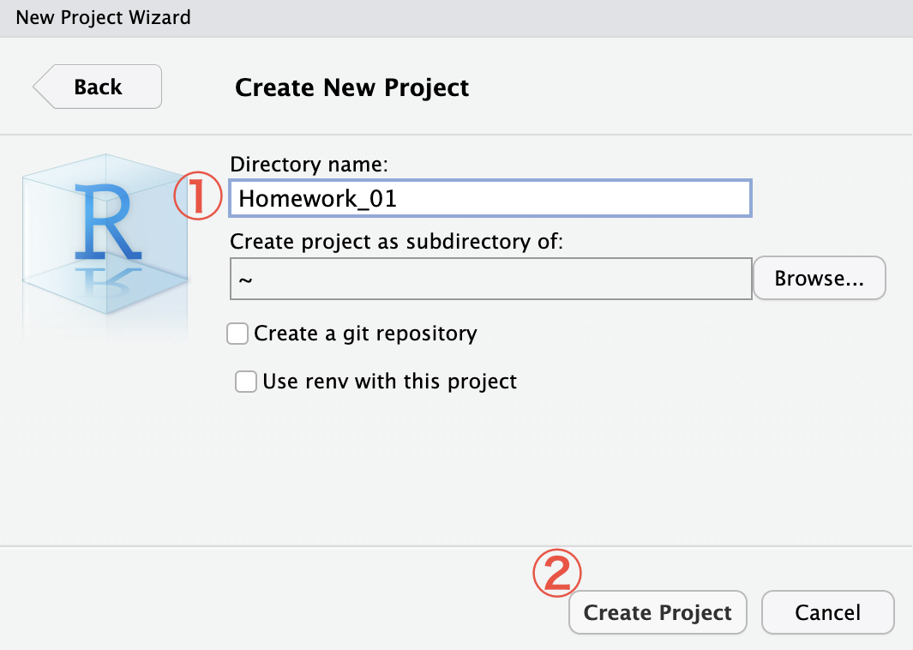The height and width of the screenshot is (650, 913).
Task: Click the red circled number 1 marker
Action: (198, 196)
